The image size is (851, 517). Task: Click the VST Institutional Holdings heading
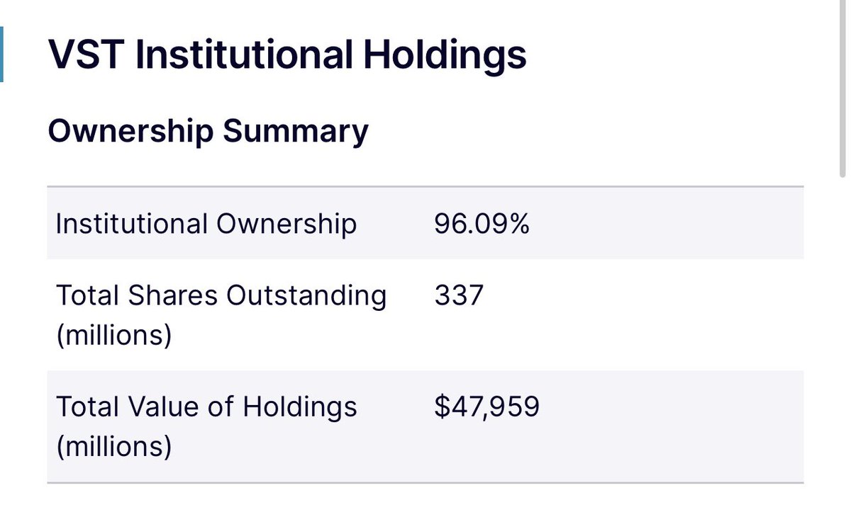tap(287, 57)
